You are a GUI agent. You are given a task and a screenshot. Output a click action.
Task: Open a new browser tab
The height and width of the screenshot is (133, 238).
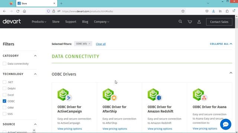tap(61, 3)
